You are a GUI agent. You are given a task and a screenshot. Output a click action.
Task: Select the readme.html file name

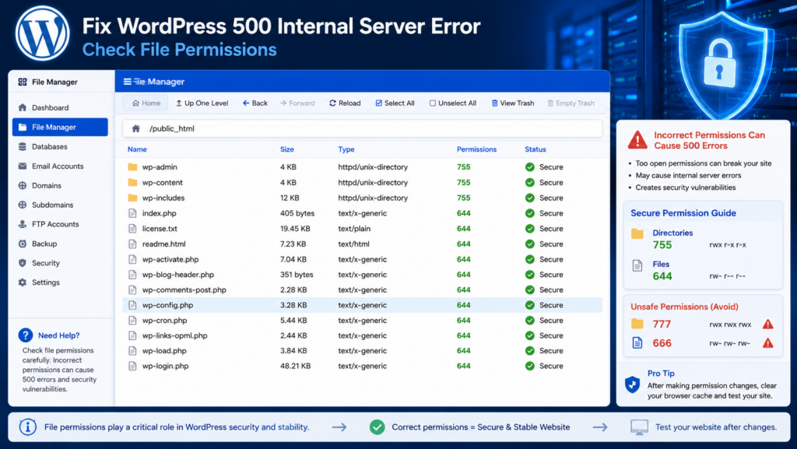[x=163, y=244]
